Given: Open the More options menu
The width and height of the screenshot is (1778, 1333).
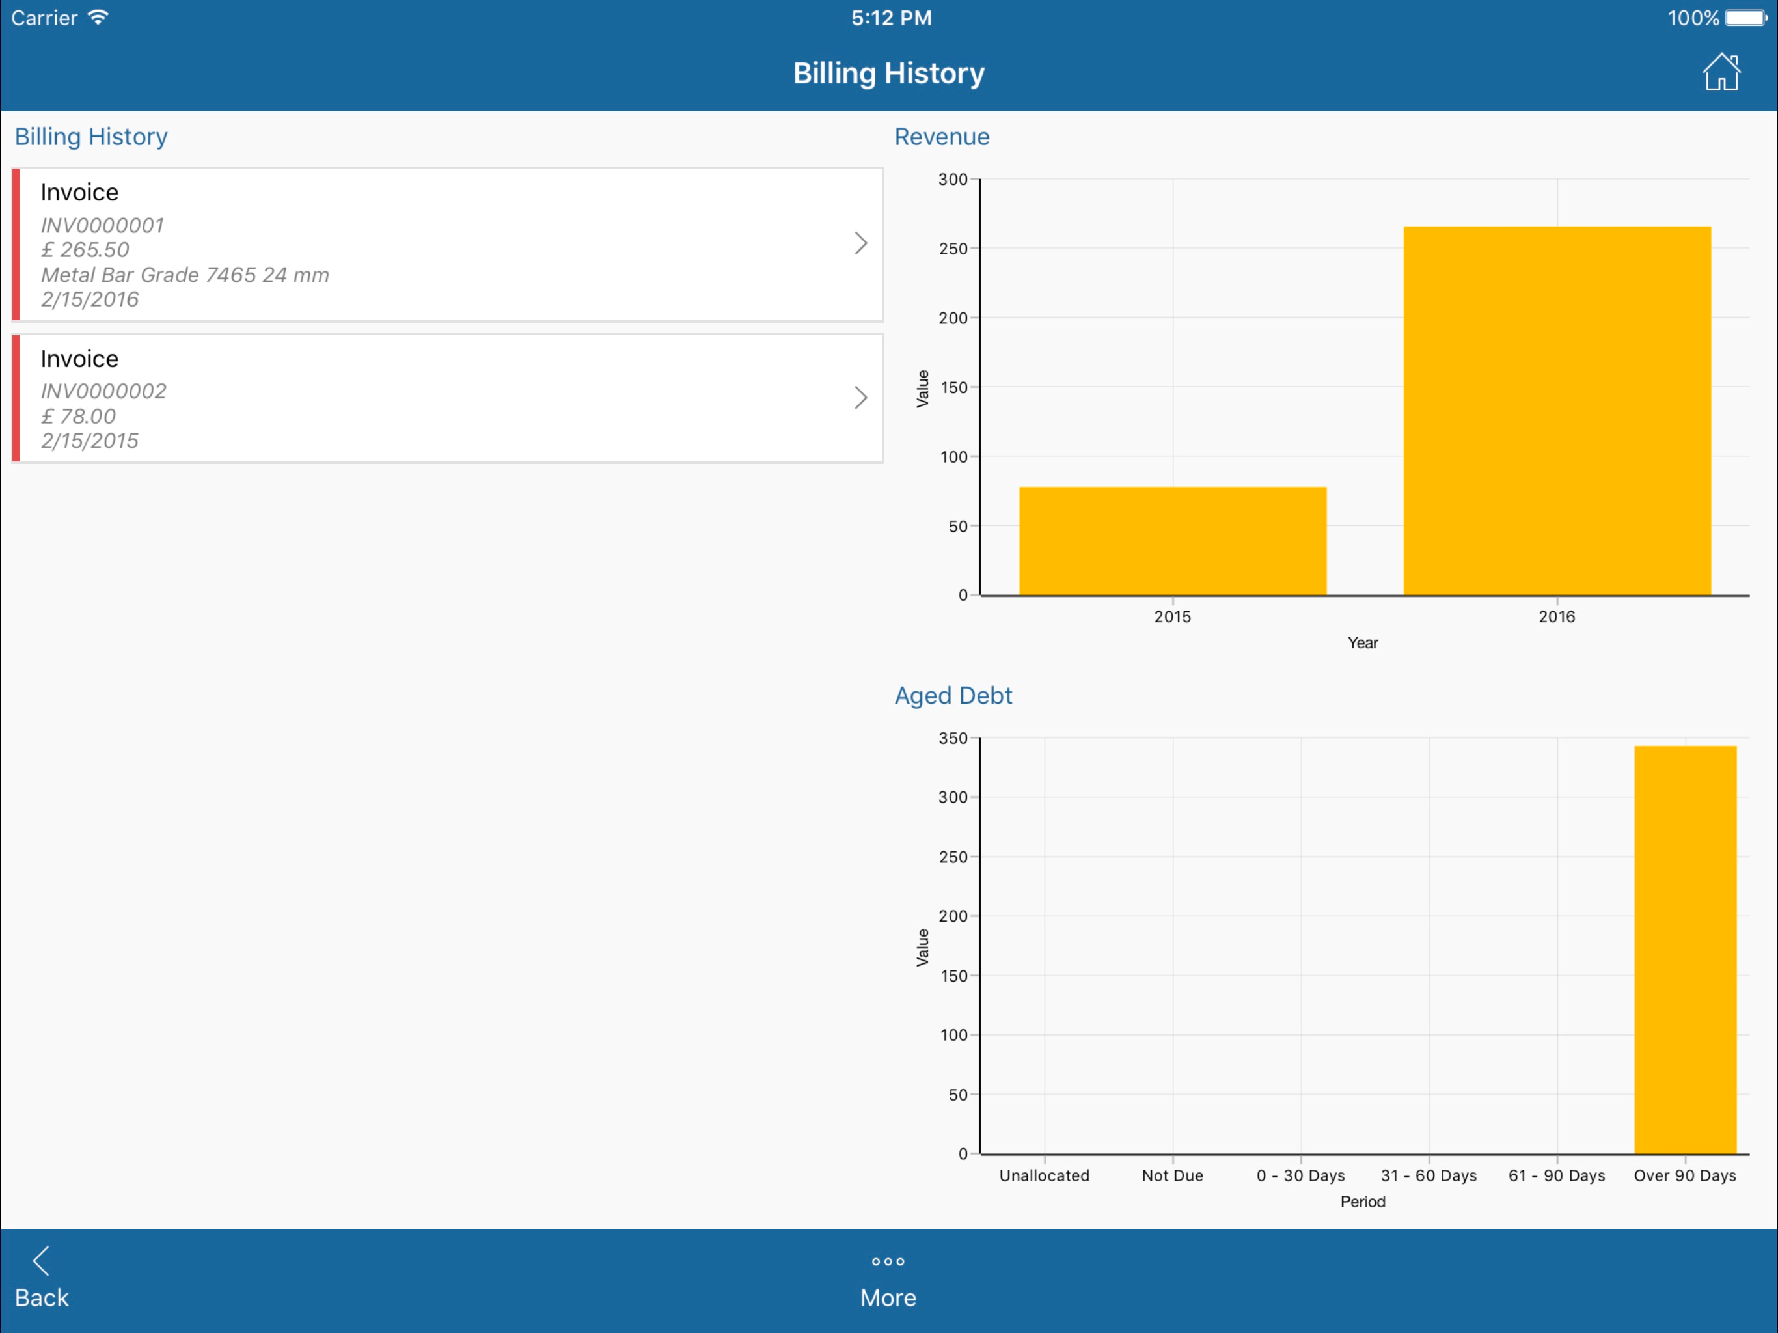Looking at the screenshot, I should (x=888, y=1282).
